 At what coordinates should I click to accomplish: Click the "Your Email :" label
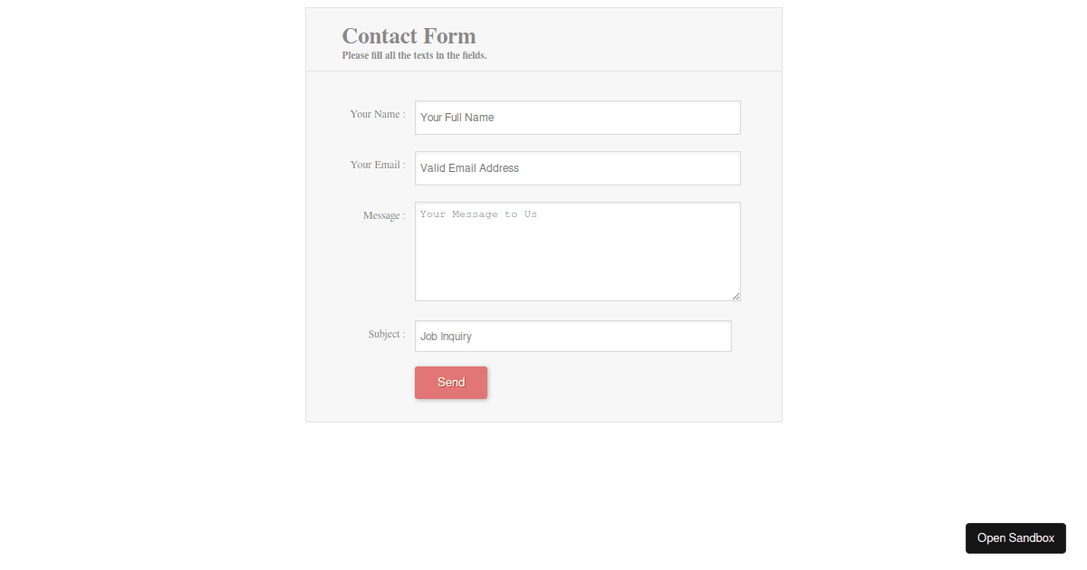(378, 165)
